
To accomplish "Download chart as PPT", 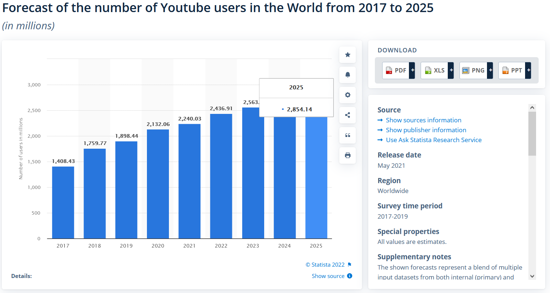I will 514,70.
